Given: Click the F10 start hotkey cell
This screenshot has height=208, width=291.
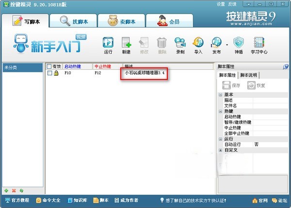Looking at the screenshot, I should pyautogui.click(x=68, y=73).
